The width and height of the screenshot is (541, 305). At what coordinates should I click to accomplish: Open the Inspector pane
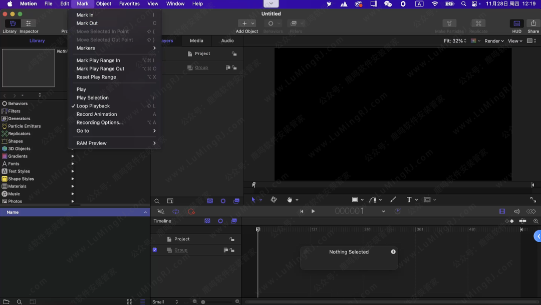[29, 23]
